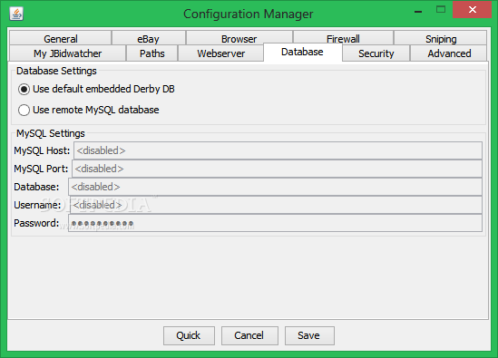The width and height of the screenshot is (498, 358).
Task: Click the MySQL Host: label
Action: [42, 150]
